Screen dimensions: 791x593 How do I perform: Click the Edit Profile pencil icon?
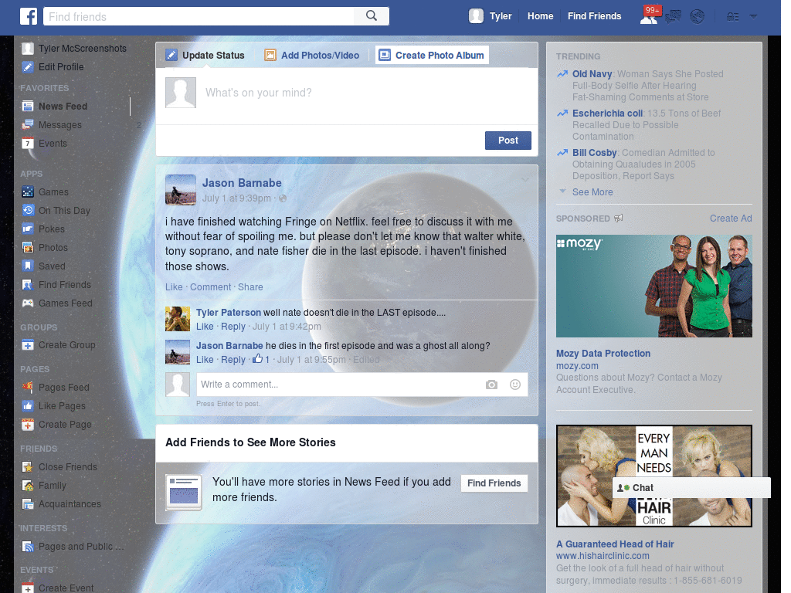coord(28,66)
